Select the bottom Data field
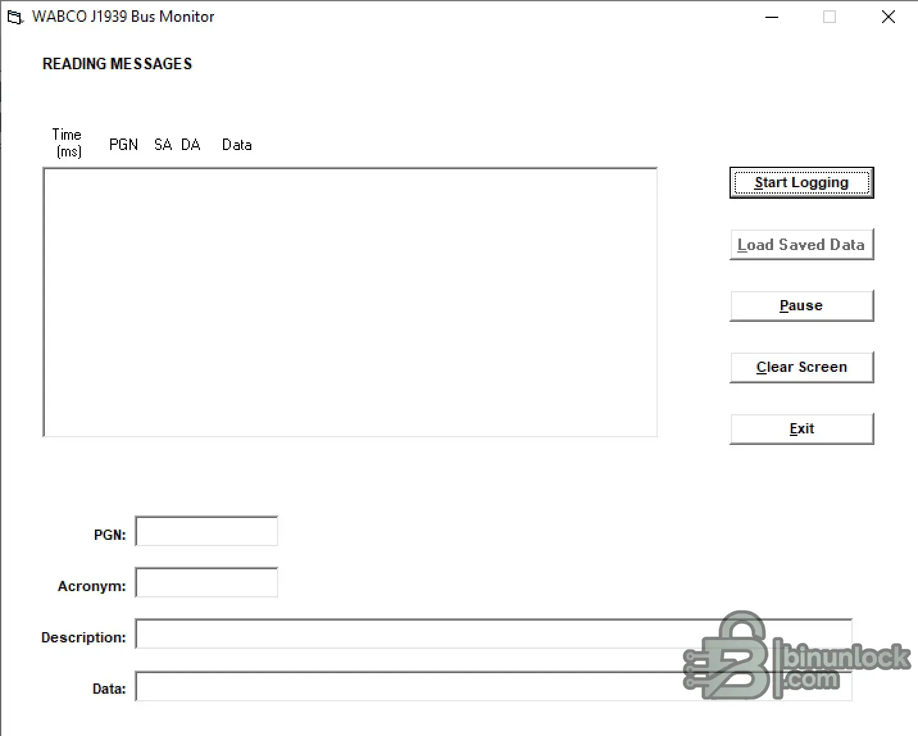Viewport: 918px width, 736px height. (494, 686)
